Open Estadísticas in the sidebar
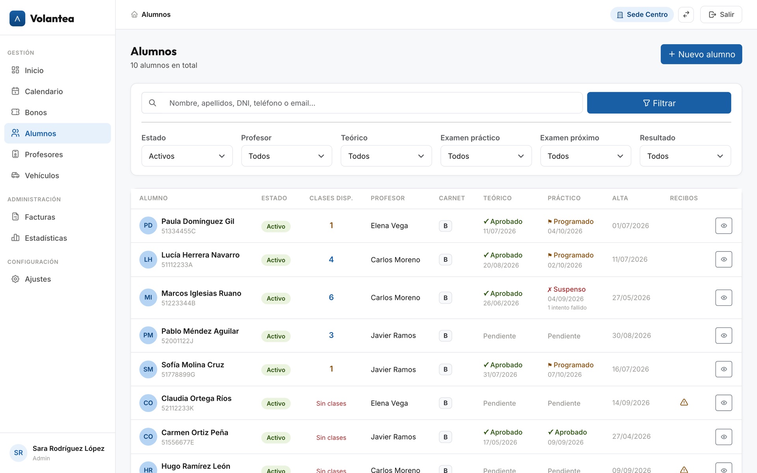This screenshot has width=757, height=473. pos(58,238)
